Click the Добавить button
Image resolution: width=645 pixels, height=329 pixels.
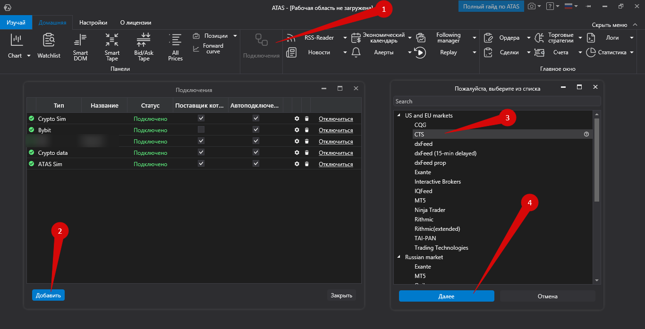(x=49, y=295)
